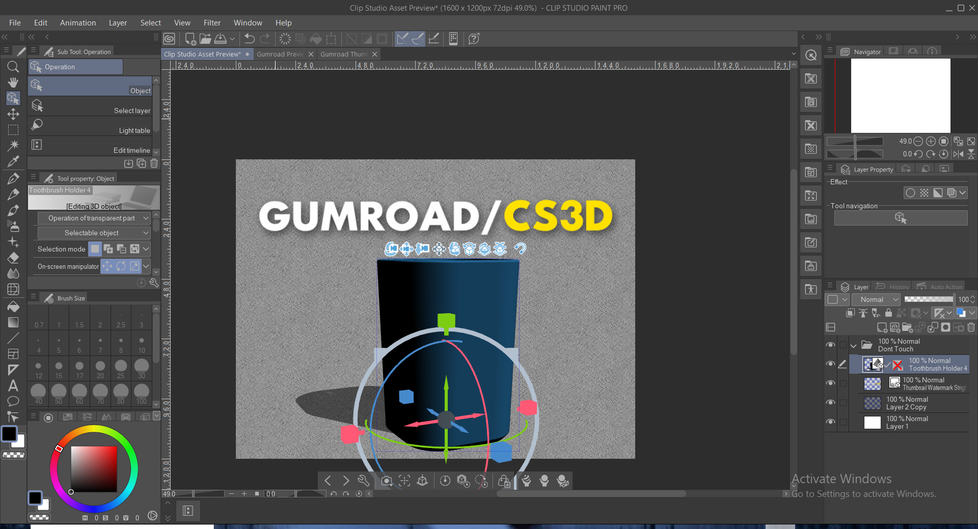Select the Balloon tool
The width and height of the screenshot is (978, 529).
coord(13,401)
